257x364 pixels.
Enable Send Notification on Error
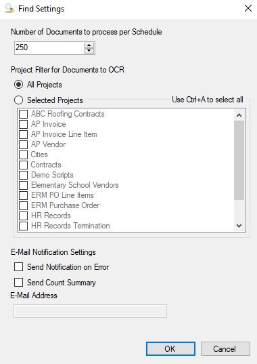tap(18, 267)
